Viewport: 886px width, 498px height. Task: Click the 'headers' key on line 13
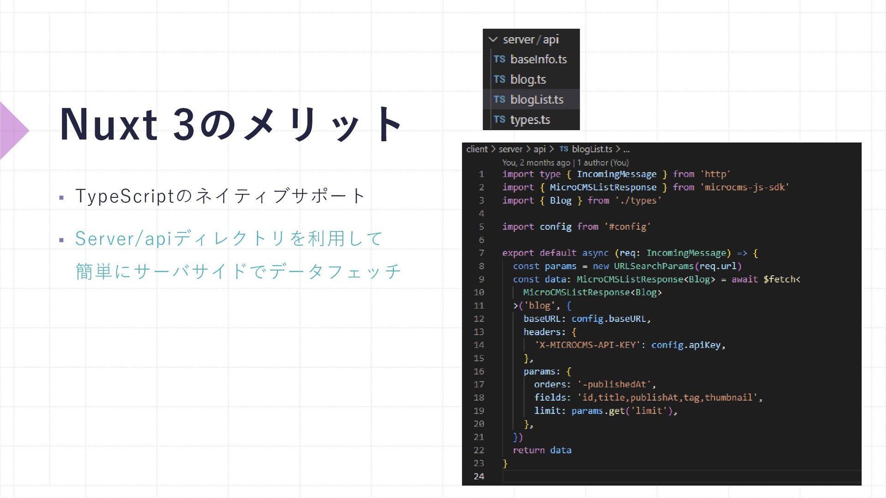[x=542, y=332]
